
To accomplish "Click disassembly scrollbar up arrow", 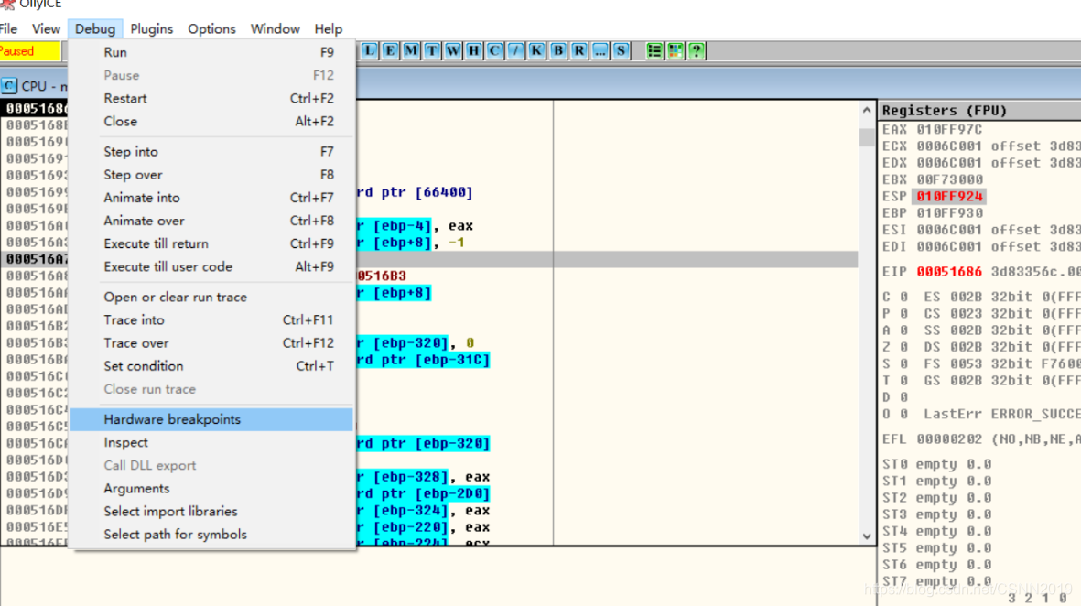I will click(867, 110).
